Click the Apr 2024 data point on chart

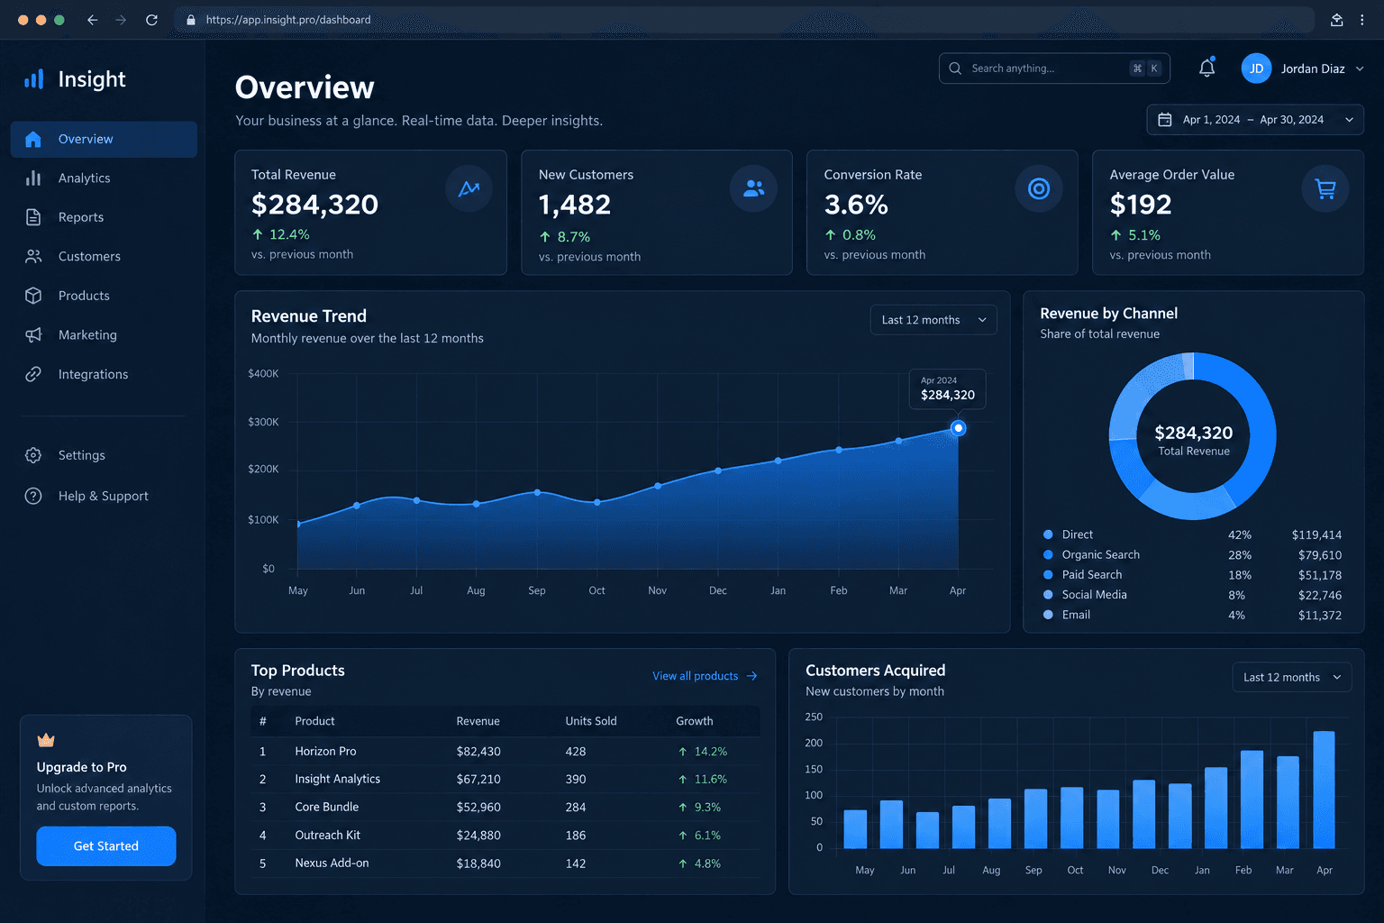click(x=959, y=428)
